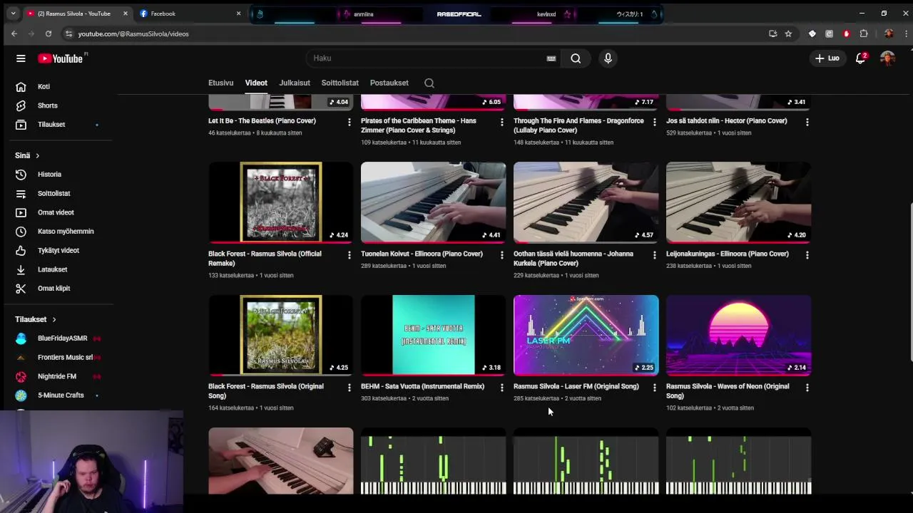Open Nightride FM subscription channel

(x=57, y=376)
